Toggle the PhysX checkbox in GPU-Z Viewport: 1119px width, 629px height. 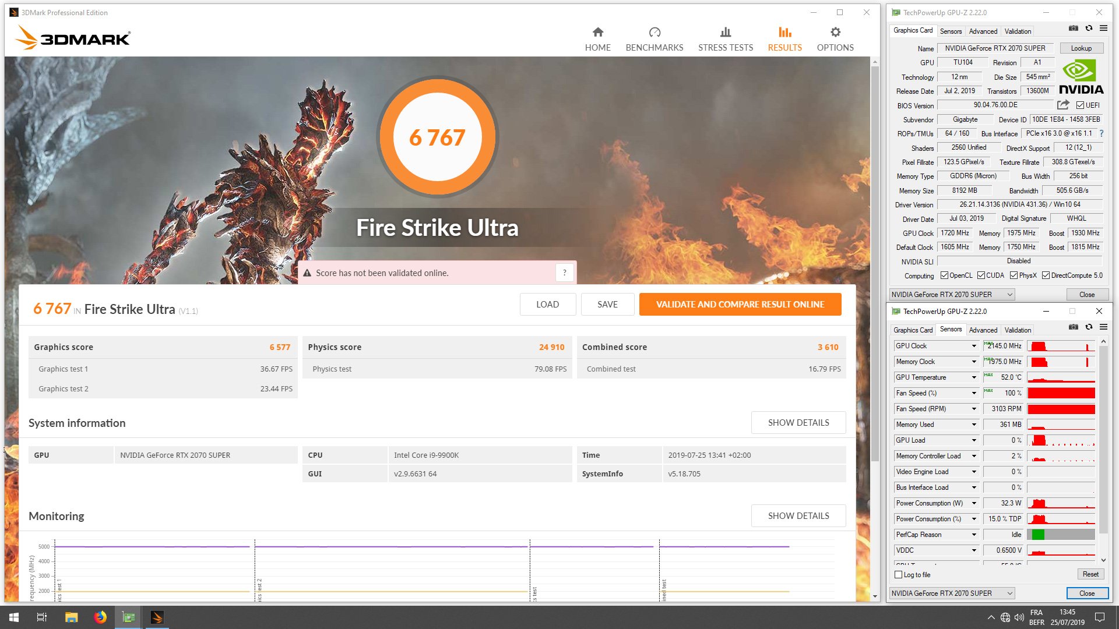(1014, 275)
